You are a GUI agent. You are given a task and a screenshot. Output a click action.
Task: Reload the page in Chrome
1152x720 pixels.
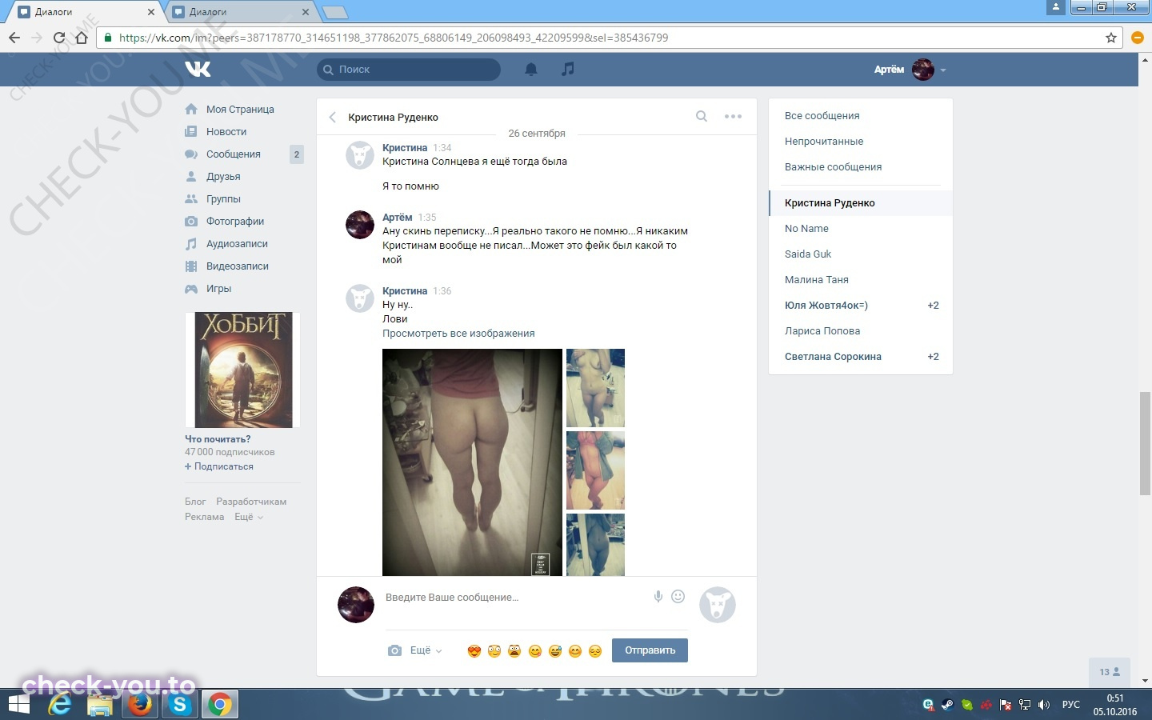coord(58,38)
